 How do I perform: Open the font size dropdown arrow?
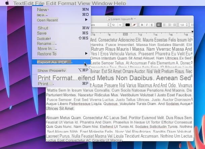(120, 25)
